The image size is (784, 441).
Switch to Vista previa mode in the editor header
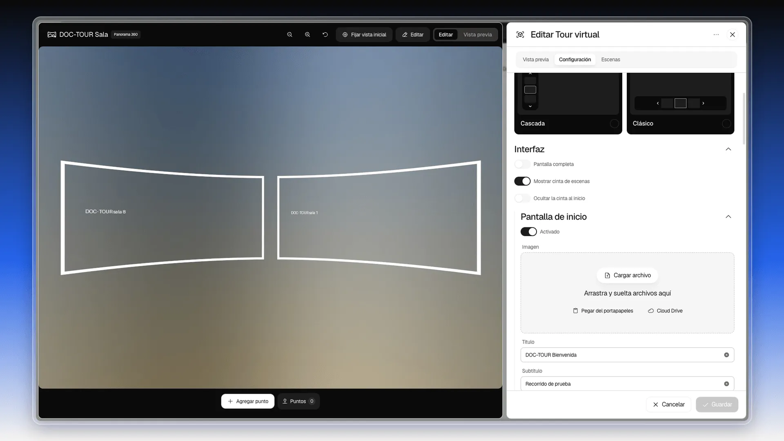[x=477, y=35]
